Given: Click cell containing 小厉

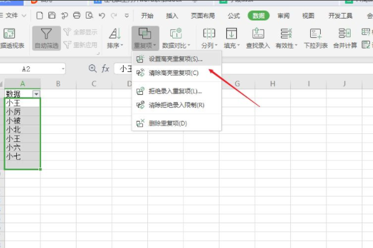Looking at the screenshot, I should pyautogui.click(x=22, y=112).
